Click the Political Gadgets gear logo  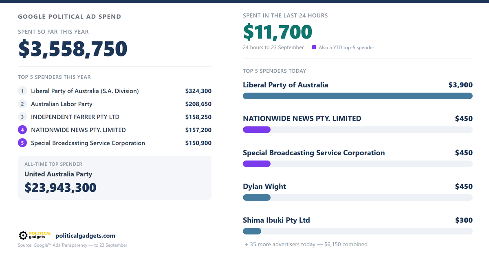35,235
